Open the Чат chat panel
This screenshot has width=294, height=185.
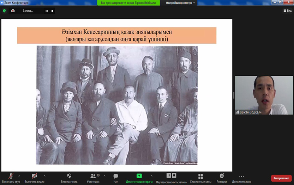pos(115,176)
